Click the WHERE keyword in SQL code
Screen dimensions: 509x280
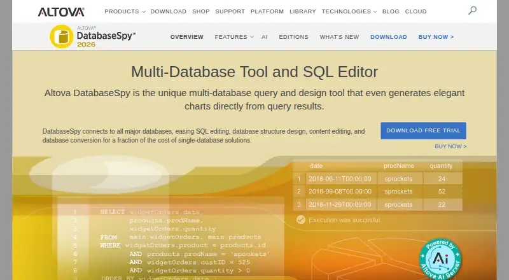pos(110,245)
